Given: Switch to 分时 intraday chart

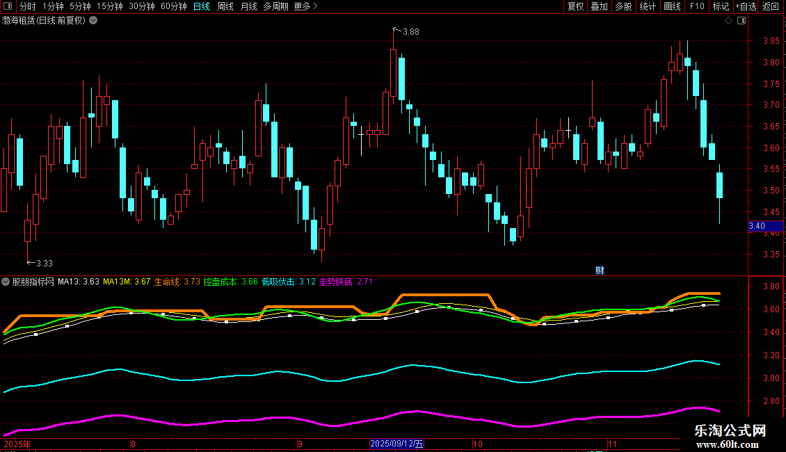Looking at the screenshot, I should [28, 6].
